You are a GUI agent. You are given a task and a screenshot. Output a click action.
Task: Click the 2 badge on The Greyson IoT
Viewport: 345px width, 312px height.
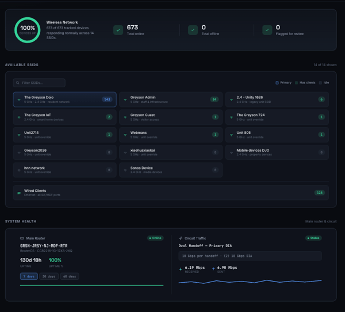pos(109,117)
